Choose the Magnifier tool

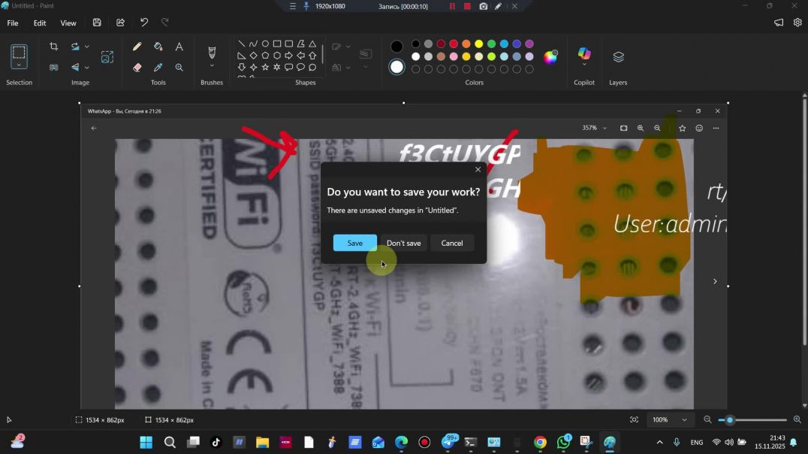click(179, 67)
